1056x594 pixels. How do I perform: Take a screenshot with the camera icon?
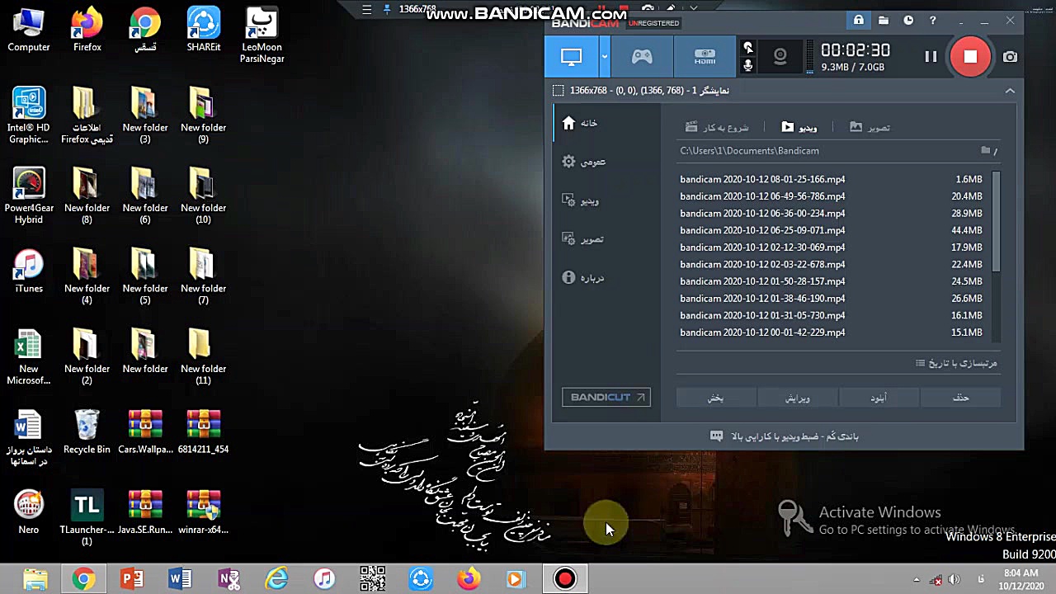[x=1010, y=57]
